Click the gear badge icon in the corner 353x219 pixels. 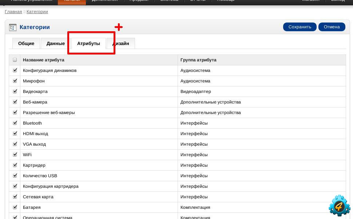click(x=339, y=206)
